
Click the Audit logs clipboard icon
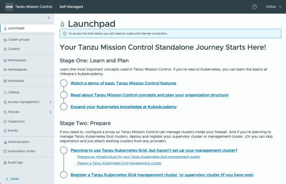5,163
